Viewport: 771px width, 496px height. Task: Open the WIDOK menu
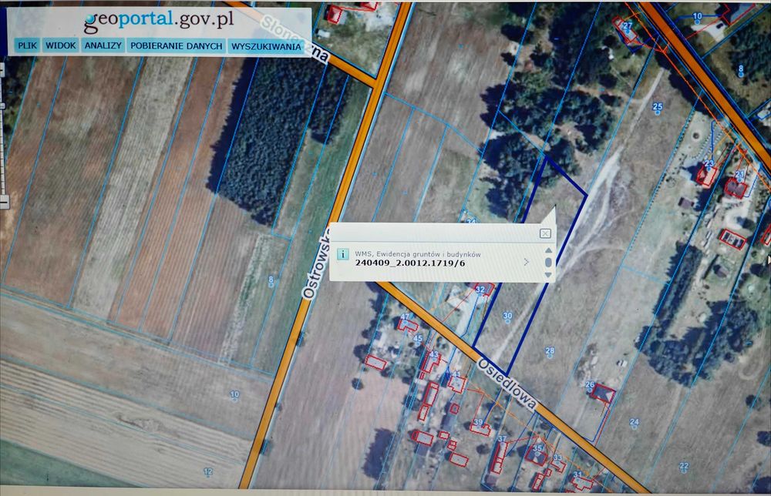coord(60,45)
